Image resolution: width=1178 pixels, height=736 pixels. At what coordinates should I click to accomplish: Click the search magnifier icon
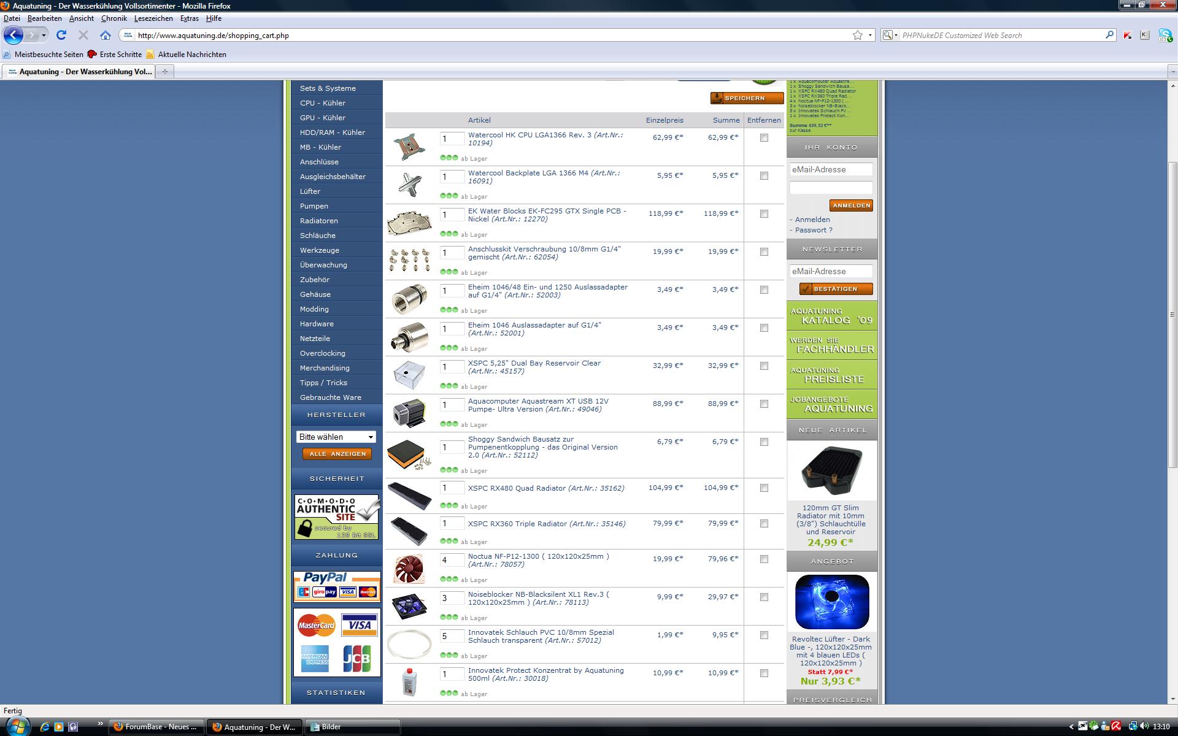pyautogui.click(x=1109, y=35)
